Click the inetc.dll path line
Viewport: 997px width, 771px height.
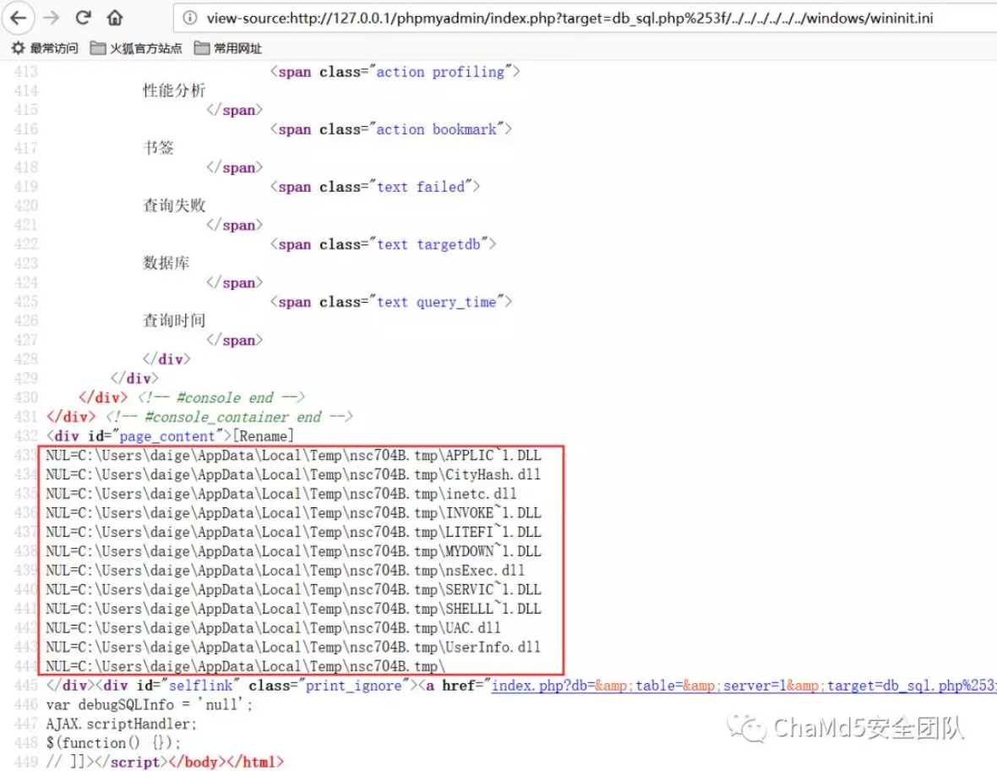[x=281, y=494]
